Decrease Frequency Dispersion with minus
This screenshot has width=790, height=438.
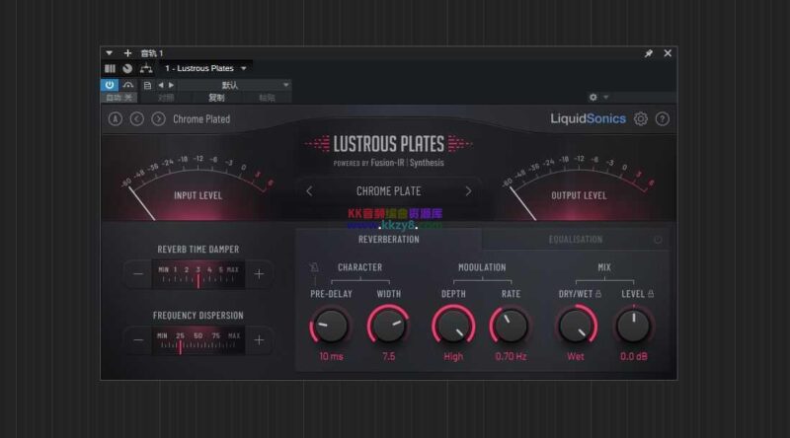[138, 340]
